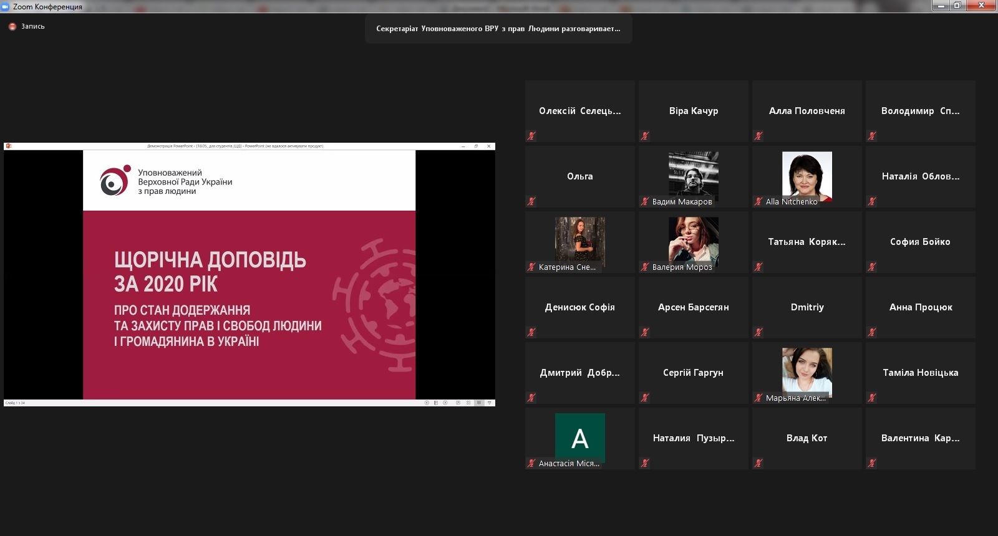Screen dimensions: 998x536
Task: Start slideshow from PowerPoint status bar icon
Action: pyautogui.click(x=490, y=403)
